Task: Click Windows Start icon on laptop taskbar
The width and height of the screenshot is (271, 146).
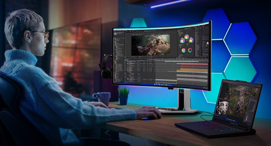Action: coord(227,119)
